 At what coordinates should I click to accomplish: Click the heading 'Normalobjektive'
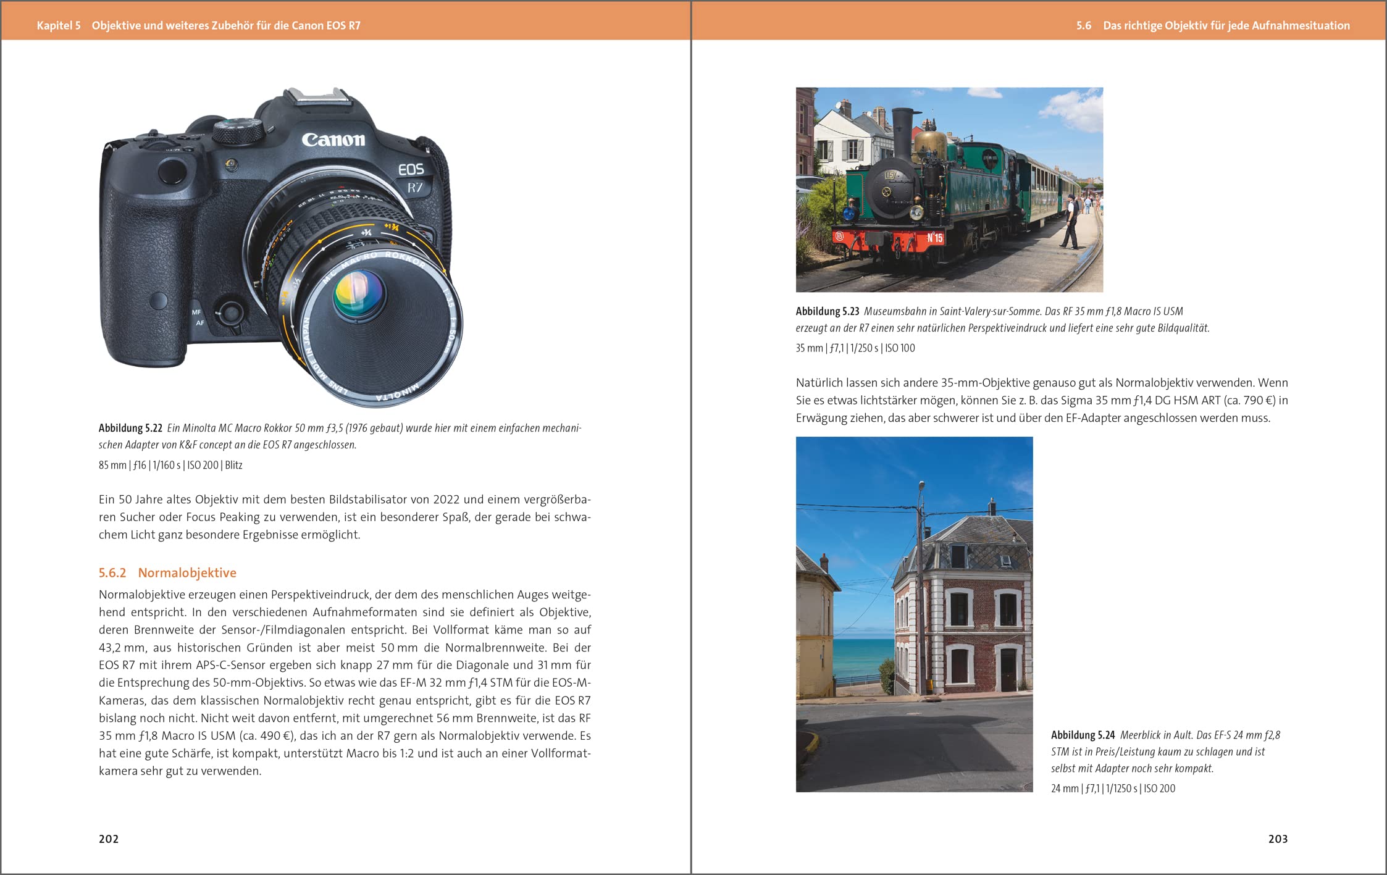(x=187, y=573)
